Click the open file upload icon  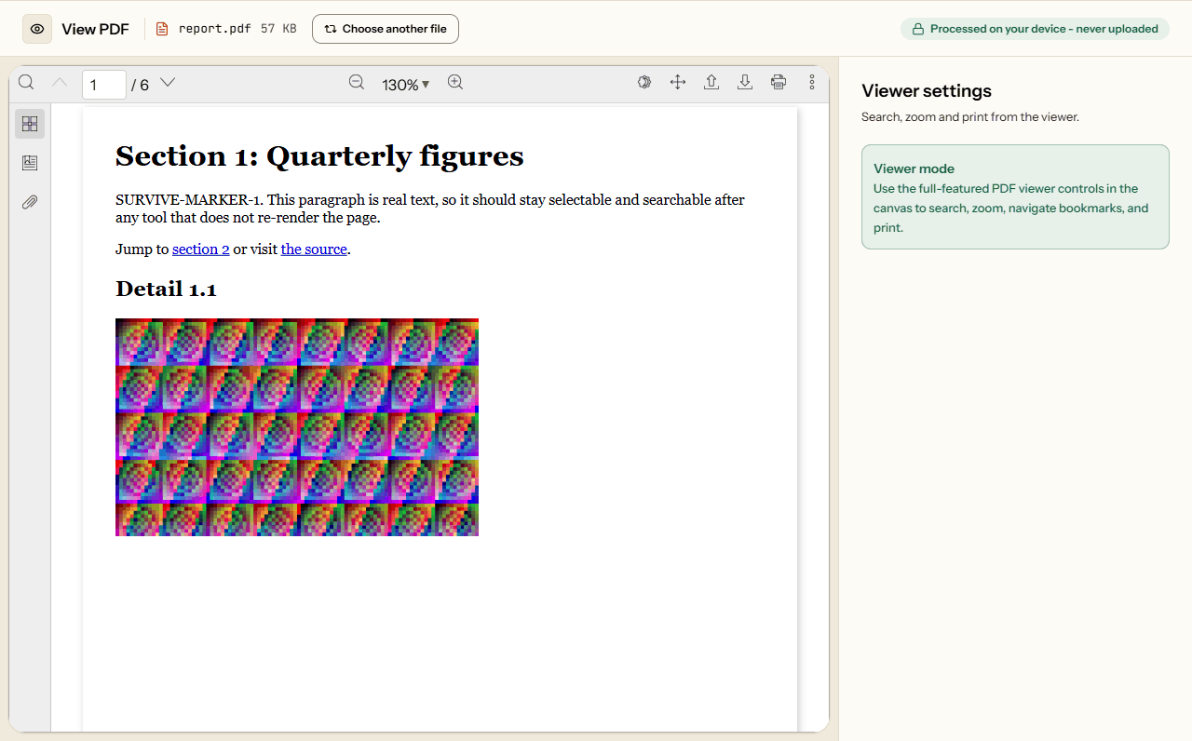[x=711, y=82]
